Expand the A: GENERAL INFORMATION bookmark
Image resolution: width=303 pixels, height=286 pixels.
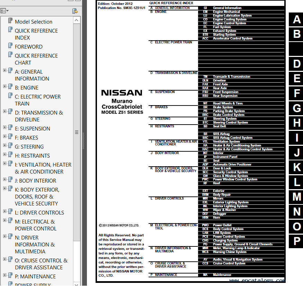[5, 70]
